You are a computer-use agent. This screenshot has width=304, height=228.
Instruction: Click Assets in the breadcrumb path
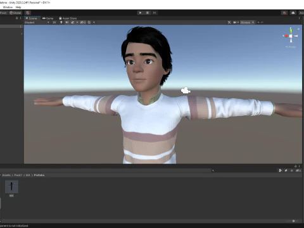coord(6,175)
